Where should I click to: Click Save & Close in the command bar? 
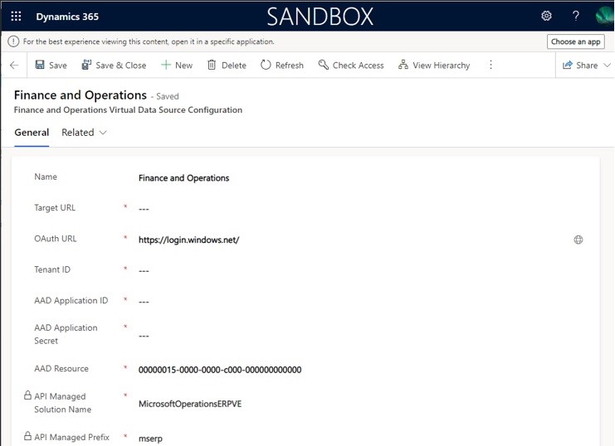click(114, 65)
